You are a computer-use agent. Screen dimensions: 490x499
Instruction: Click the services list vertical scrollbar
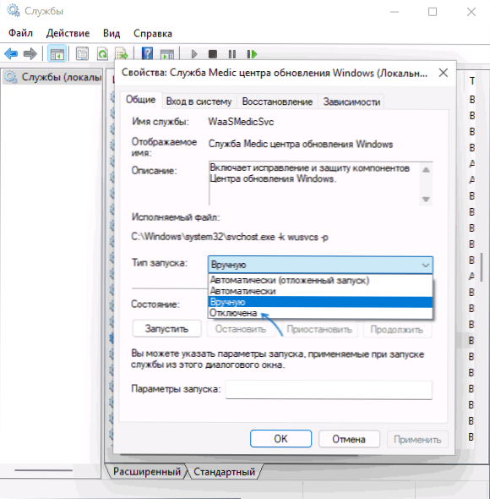point(482,267)
